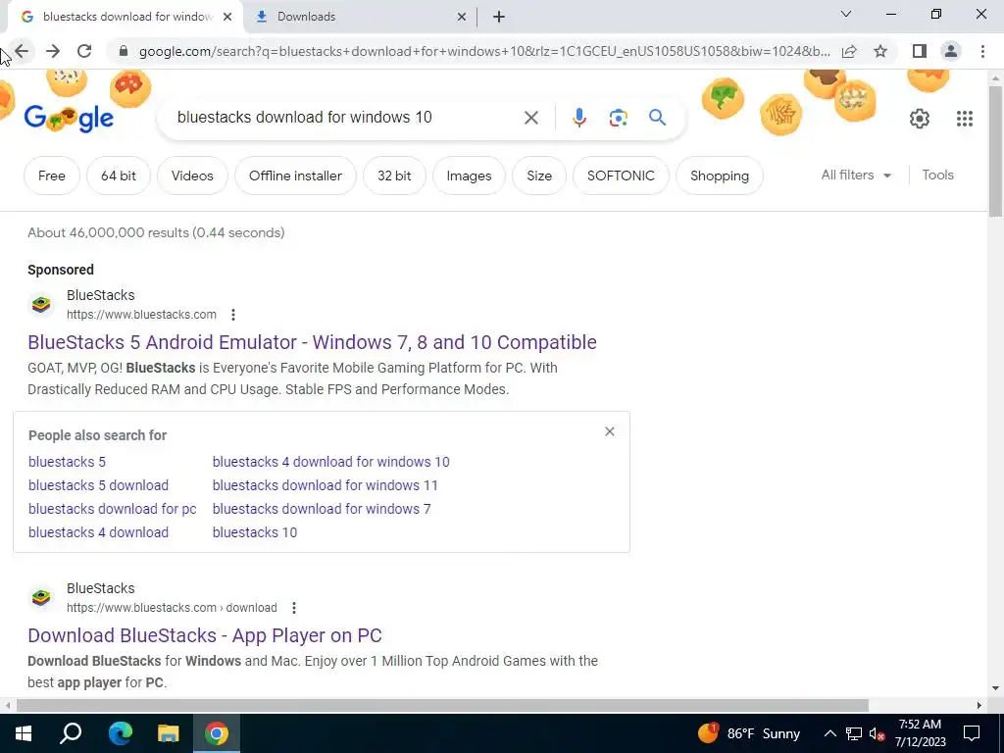Bookmark this page with the star icon

coord(880,51)
